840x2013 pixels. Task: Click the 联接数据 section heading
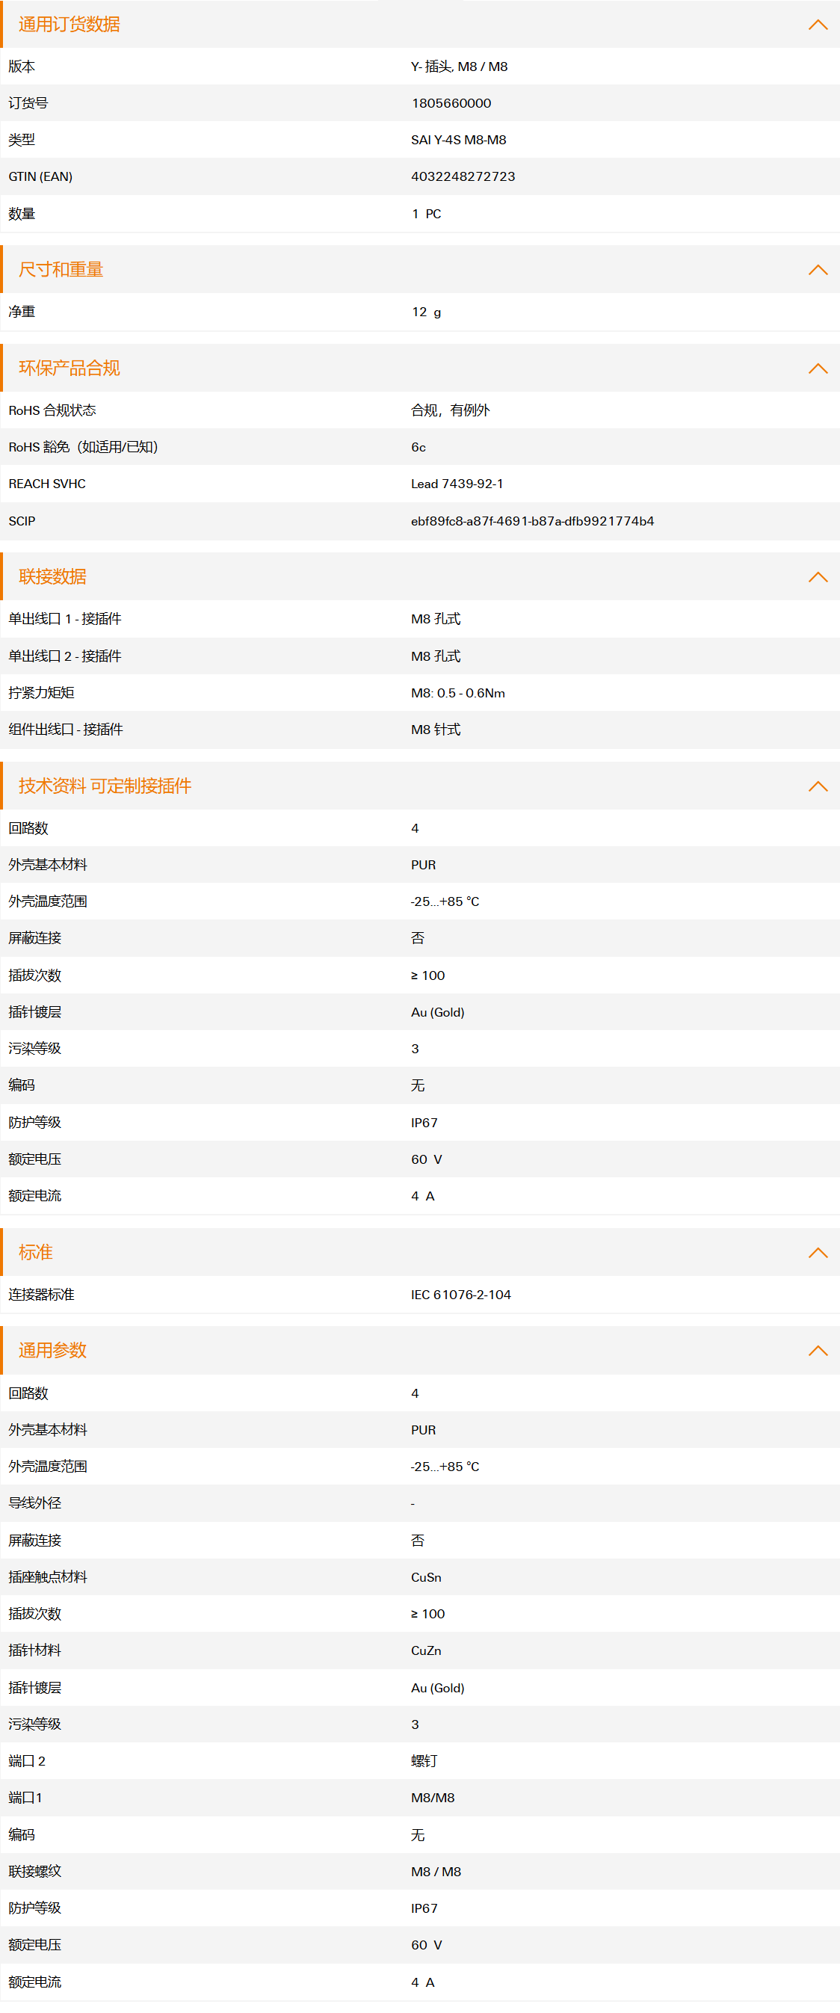point(52,577)
